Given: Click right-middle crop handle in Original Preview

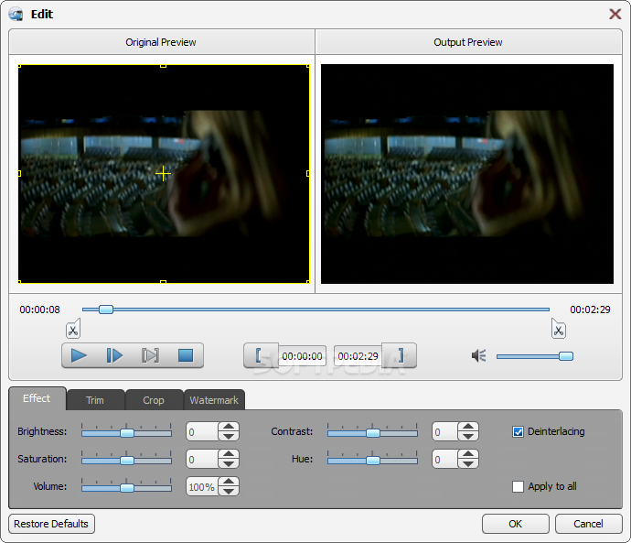Looking at the screenshot, I should point(308,174).
